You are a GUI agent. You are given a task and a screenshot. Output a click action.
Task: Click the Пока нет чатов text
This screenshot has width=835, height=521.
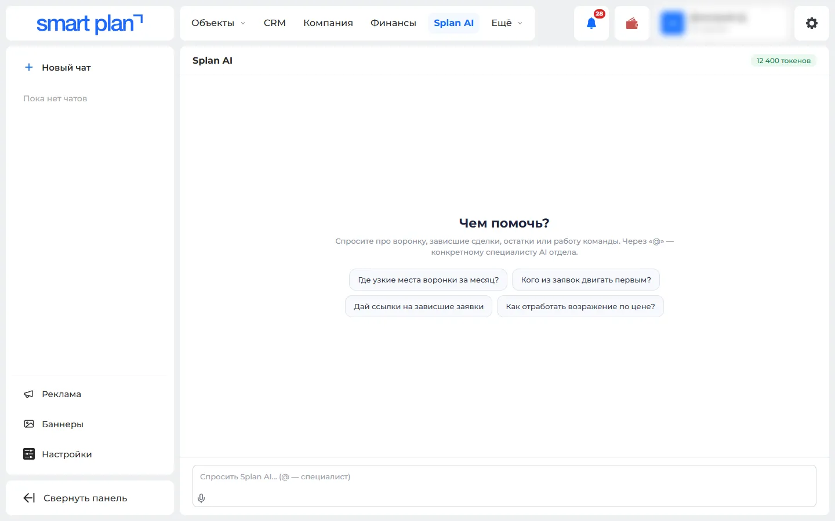point(55,98)
